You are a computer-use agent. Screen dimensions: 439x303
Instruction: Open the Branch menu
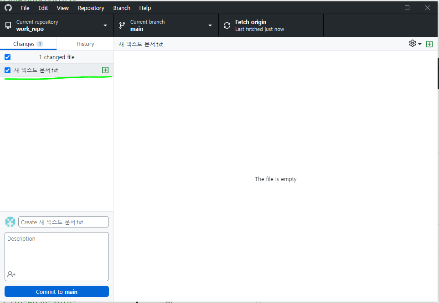pos(122,8)
